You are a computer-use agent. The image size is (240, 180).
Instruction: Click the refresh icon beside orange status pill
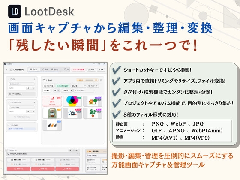click(x=101, y=80)
